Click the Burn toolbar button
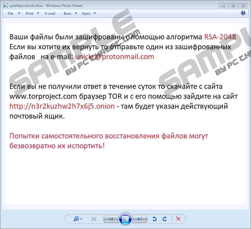 67,14
